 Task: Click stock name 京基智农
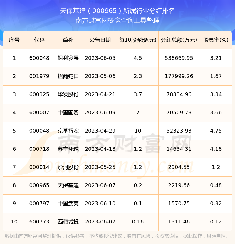coord(68,131)
